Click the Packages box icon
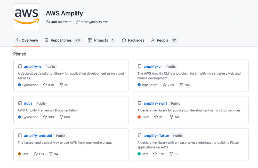This screenshot has width=258, height=168. click(x=125, y=40)
